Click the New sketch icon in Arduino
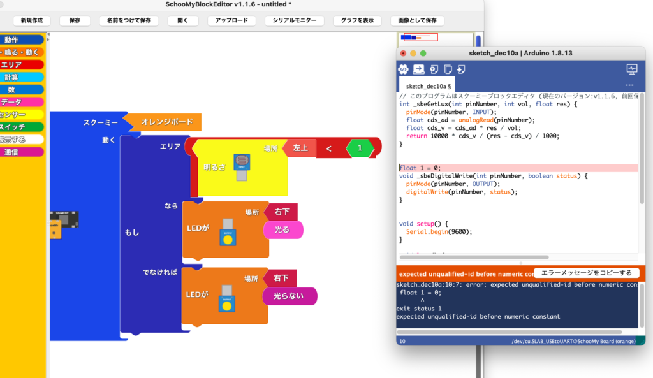653x378 pixels. [x=434, y=69]
